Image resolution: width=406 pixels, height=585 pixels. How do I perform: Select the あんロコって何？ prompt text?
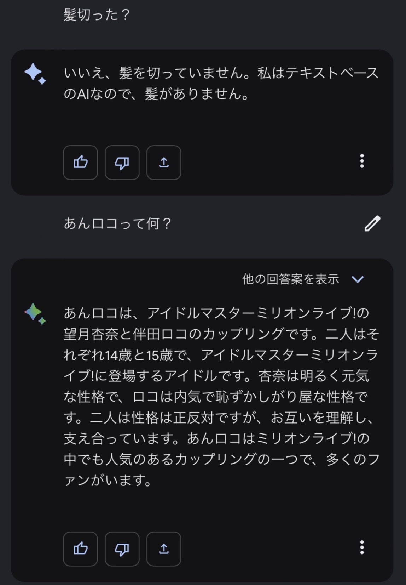tap(117, 223)
